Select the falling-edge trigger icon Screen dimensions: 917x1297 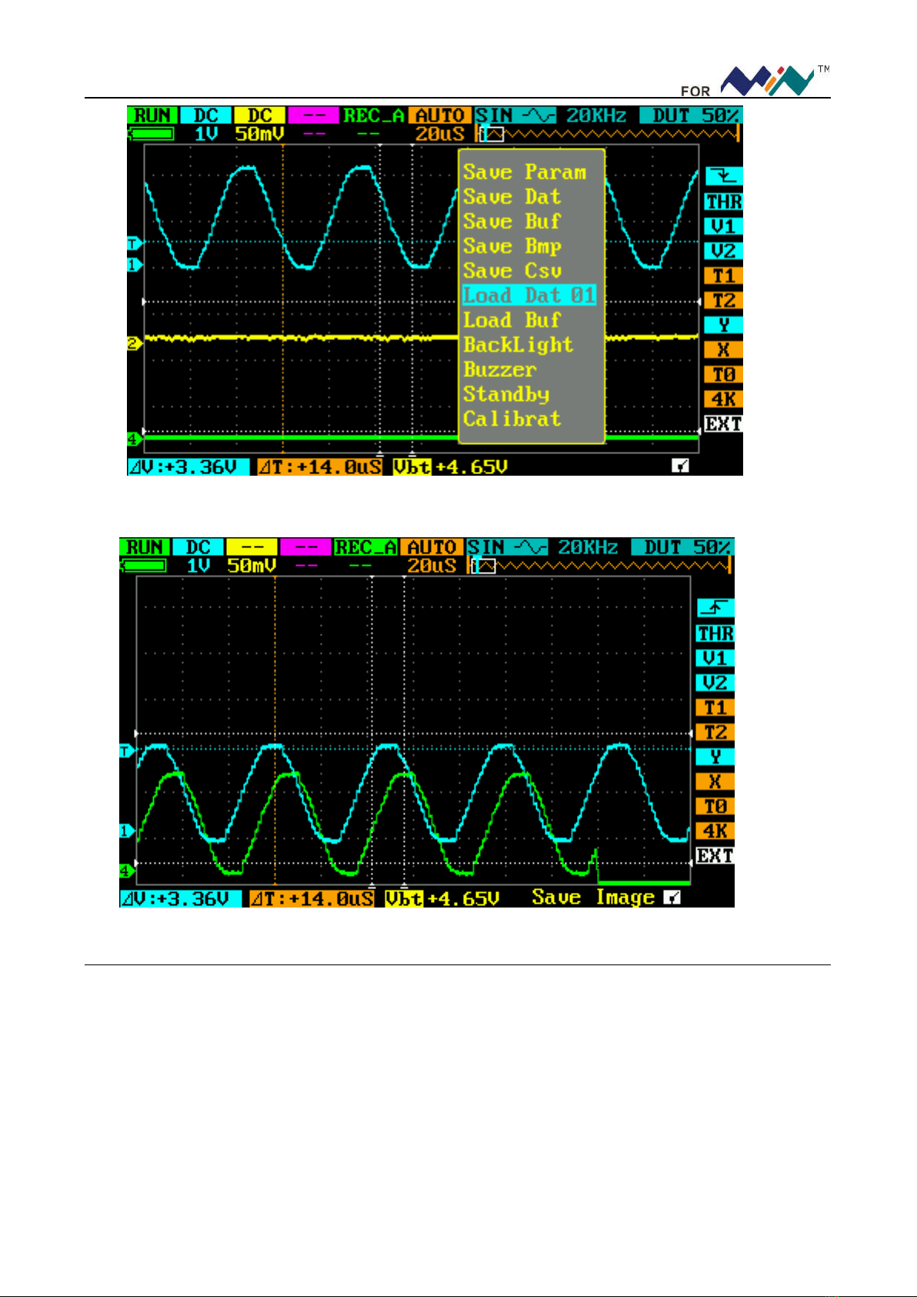click(x=723, y=176)
